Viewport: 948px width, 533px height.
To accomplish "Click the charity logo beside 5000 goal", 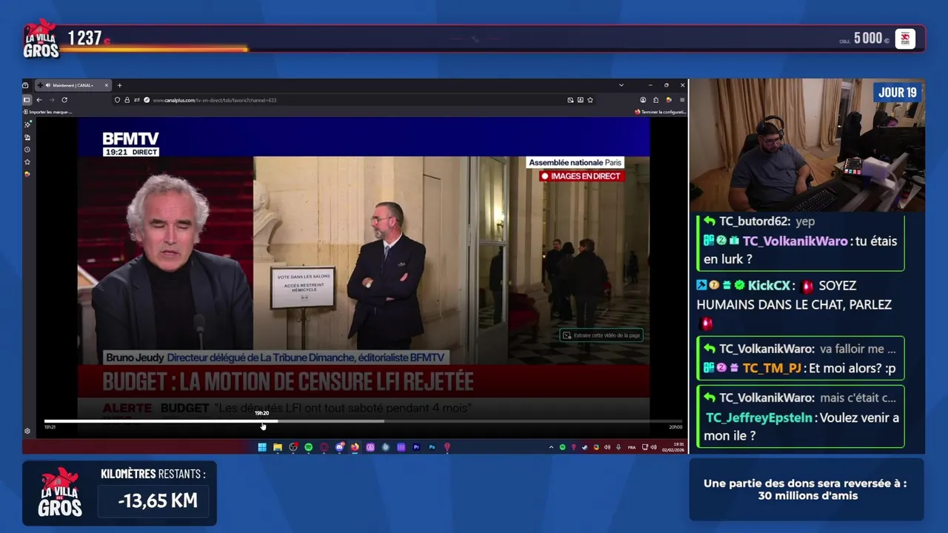I will tap(905, 38).
